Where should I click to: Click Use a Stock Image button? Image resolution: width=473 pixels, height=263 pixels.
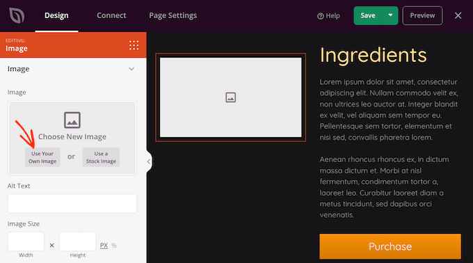pyautogui.click(x=101, y=157)
